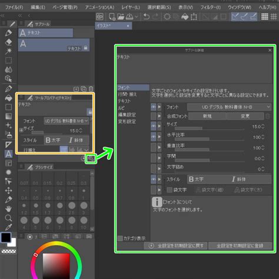Open font dropdown in Tool Property panel
Viewport: 279px width, 279px height.
point(67,121)
